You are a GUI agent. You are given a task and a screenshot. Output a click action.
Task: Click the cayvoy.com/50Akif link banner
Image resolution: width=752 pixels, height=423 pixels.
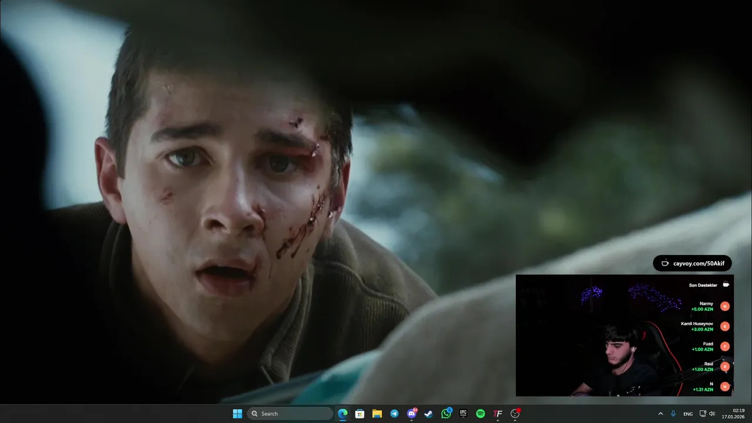tap(693, 263)
